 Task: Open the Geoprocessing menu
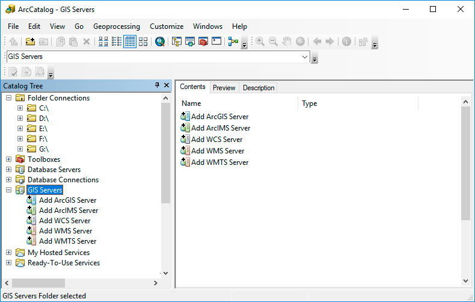117,26
